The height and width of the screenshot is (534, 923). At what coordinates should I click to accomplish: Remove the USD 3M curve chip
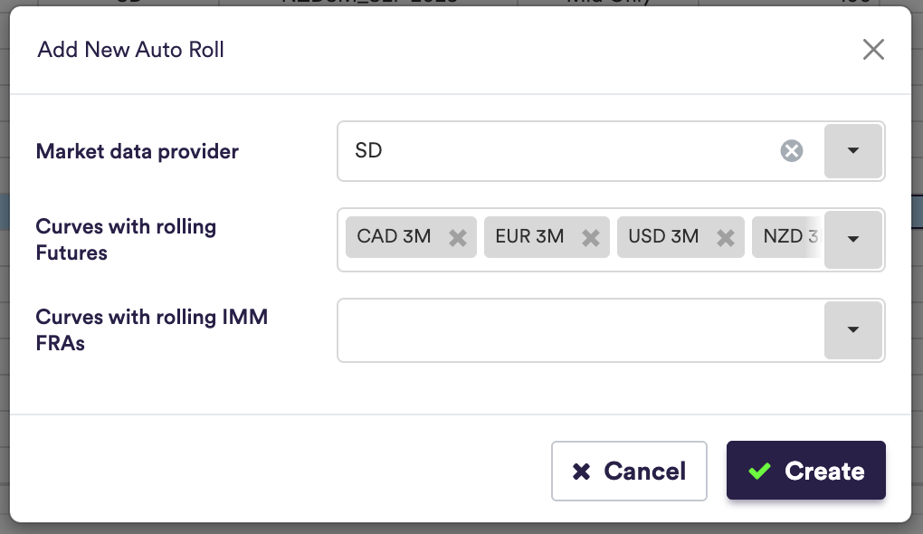coord(725,237)
